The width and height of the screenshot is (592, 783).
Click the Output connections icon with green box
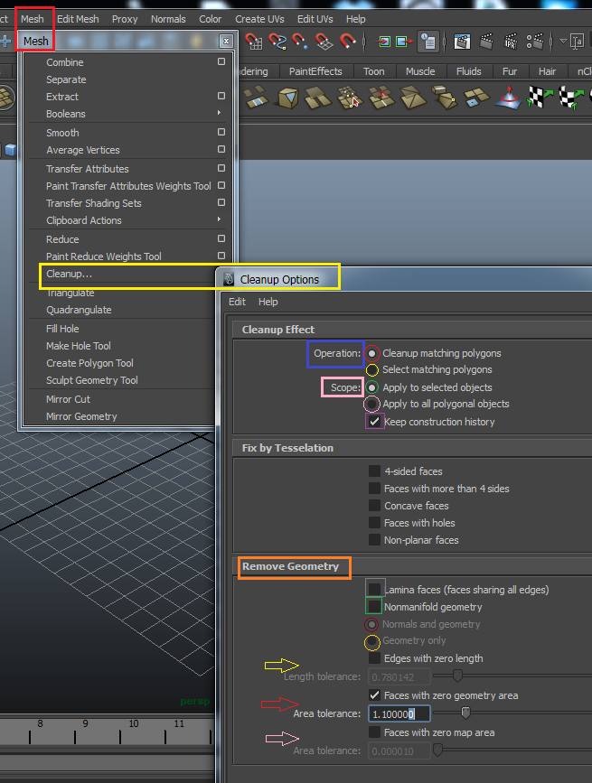(404, 42)
